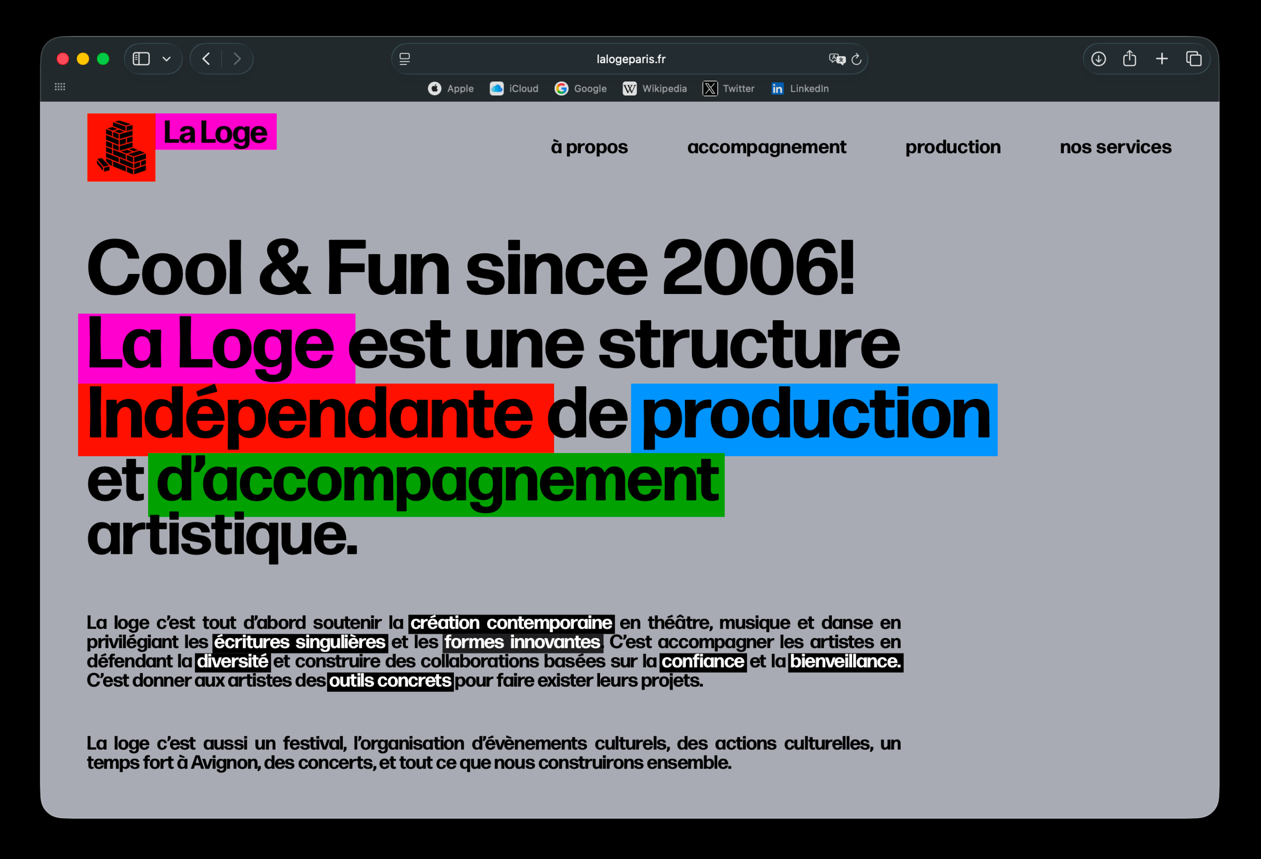Go back to the previous page
This screenshot has height=859, width=1261.
[206, 59]
